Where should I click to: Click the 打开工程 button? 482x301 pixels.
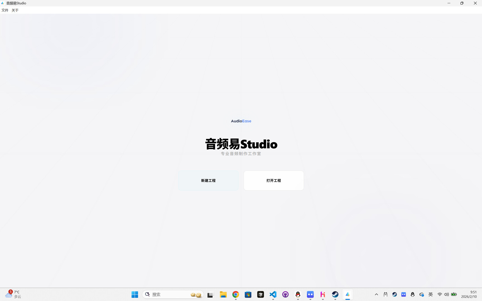click(x=274, y=180)
